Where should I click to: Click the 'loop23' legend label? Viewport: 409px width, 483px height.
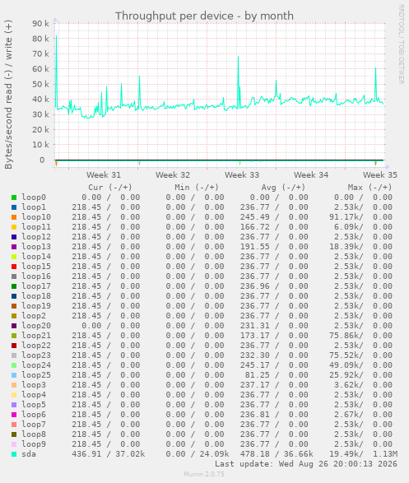tap(36, 355)
